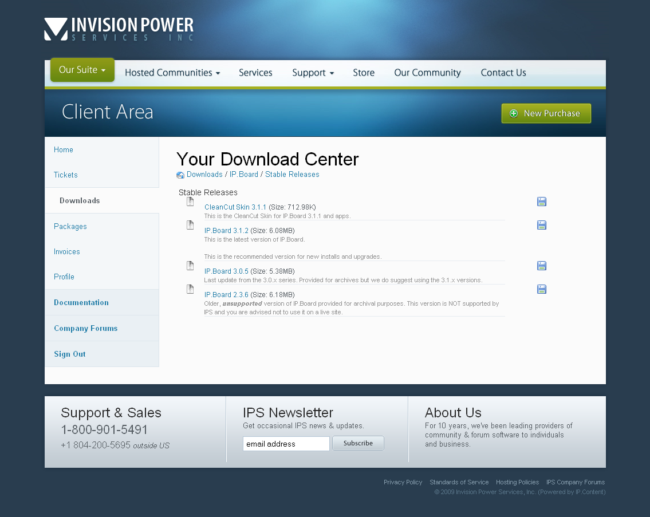
Task: Open Invoices from the sidebar
Action: pyautogui.click(x=67, y=252)
